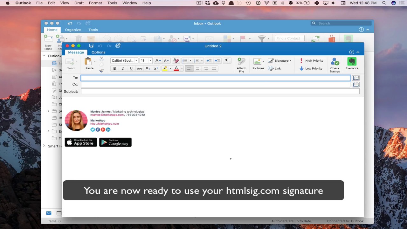Apply red font color

176,68
